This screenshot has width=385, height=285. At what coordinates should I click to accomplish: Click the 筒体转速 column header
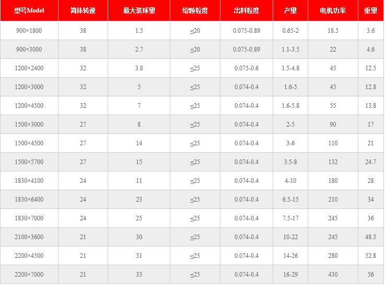click(x=83, y=11)
